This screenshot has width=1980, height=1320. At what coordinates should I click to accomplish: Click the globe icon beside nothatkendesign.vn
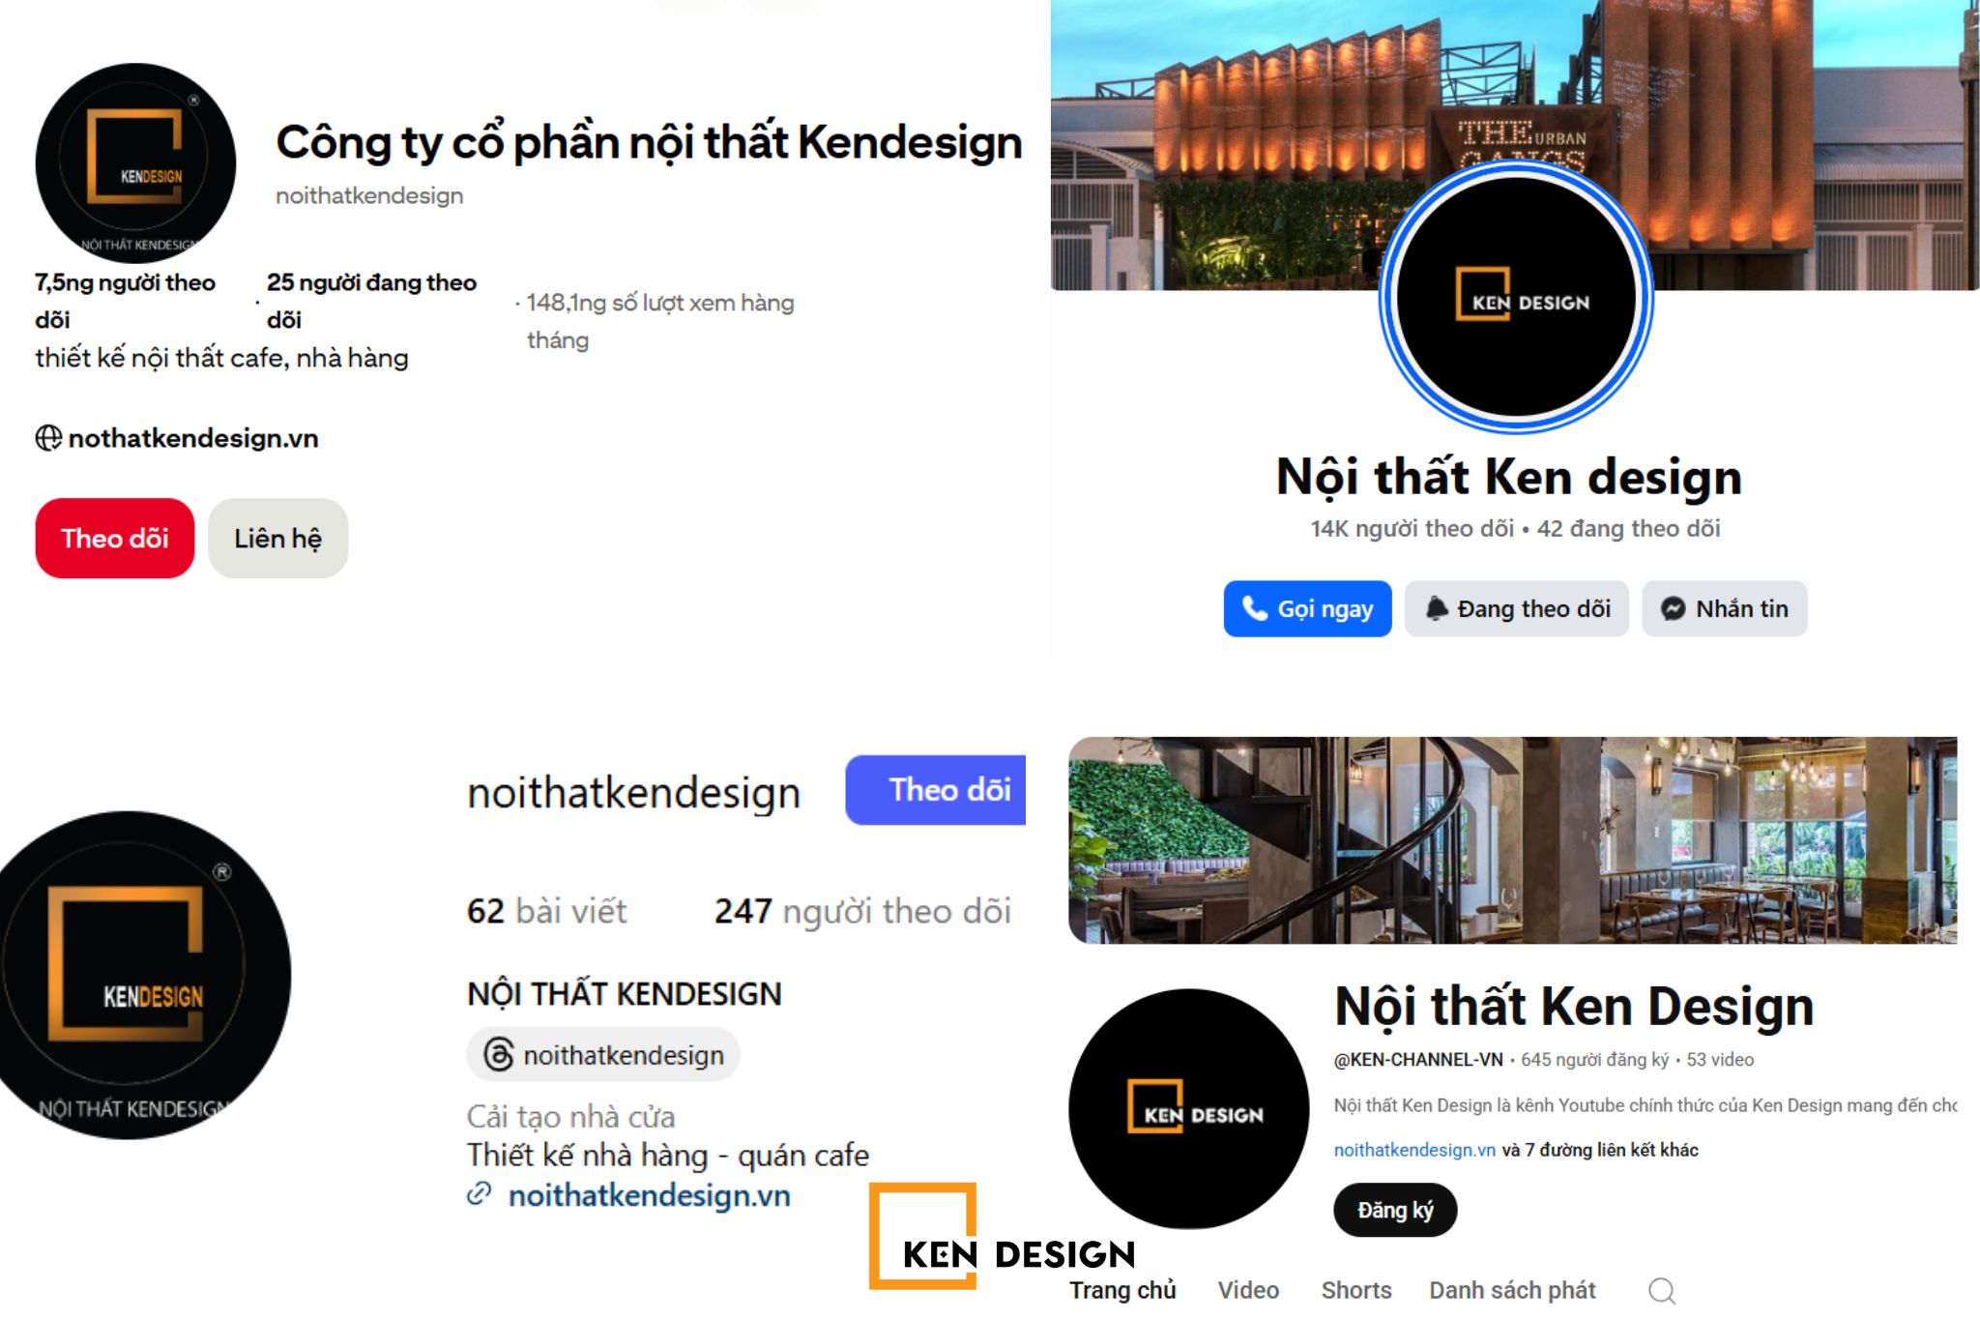[x=48, y=438]
